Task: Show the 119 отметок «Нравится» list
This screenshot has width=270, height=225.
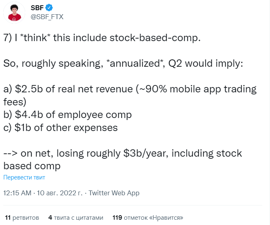Action: coord(148,217)
